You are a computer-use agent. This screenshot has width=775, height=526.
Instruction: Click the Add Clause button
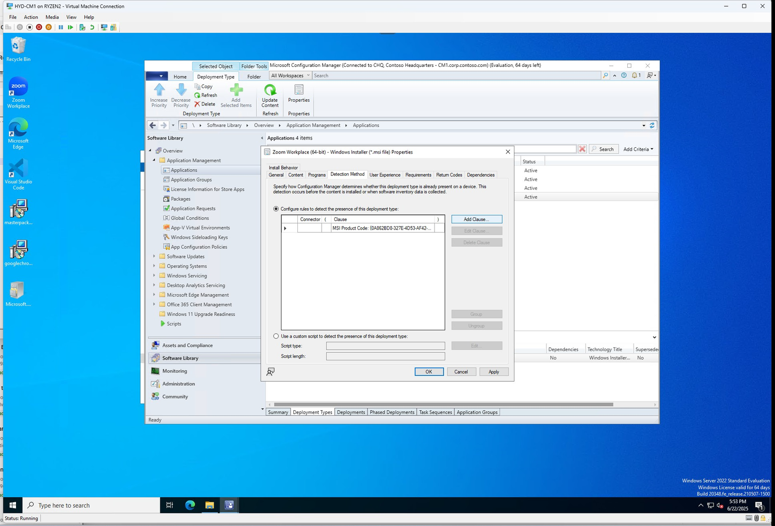(477, 219)
